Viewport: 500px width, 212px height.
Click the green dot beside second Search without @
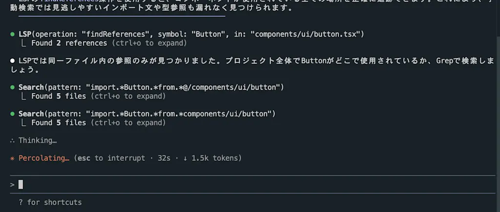(12, 114)
